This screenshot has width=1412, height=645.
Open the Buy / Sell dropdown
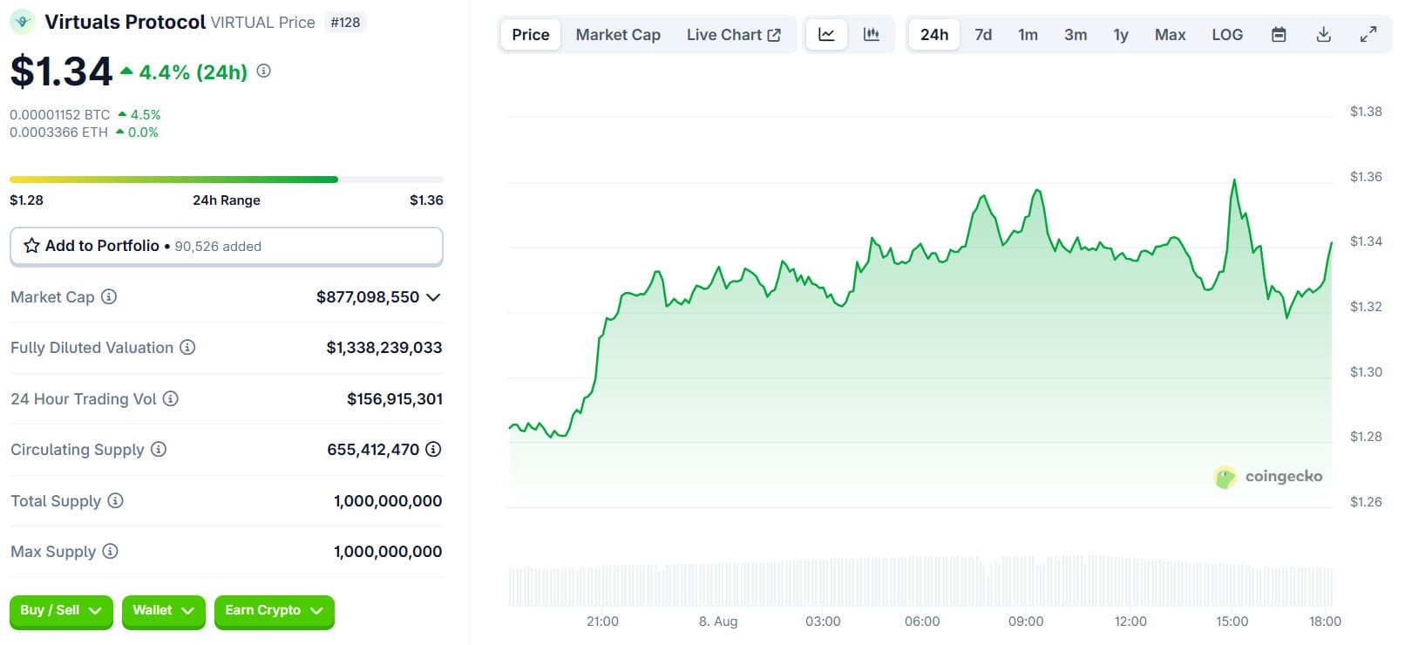pyautogui.click(x=61, y=611)
